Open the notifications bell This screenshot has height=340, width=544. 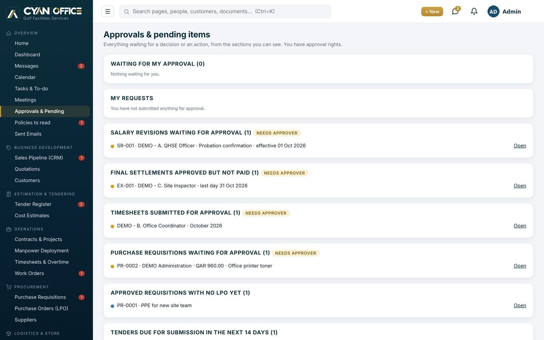tap(474, 11)
